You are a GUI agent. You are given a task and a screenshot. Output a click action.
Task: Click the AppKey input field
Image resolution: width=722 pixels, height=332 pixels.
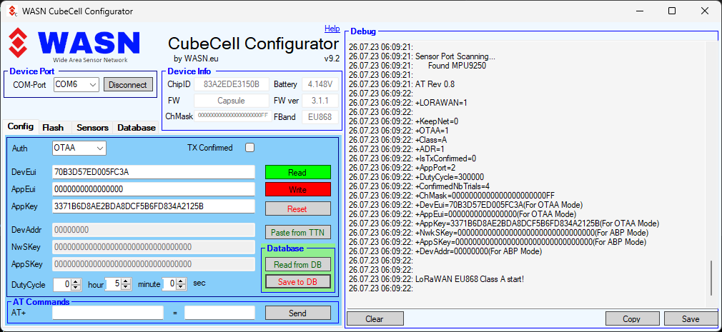coord(153,206)
